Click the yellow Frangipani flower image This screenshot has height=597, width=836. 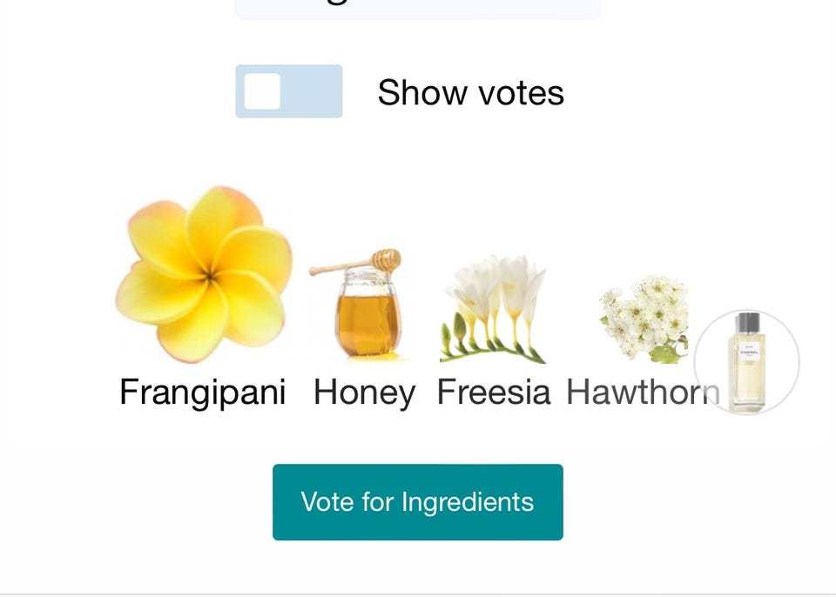204,273
